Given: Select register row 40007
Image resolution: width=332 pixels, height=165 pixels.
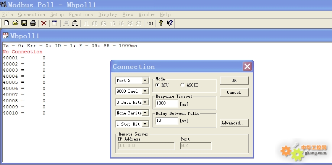Looking at the screenshot, I should pos(24,95).
